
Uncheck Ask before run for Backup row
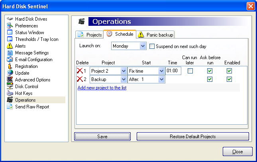[x=210, y=79]
